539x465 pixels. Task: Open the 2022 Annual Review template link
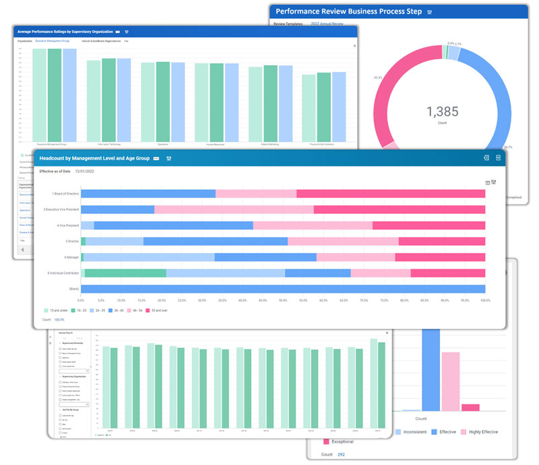327,24
